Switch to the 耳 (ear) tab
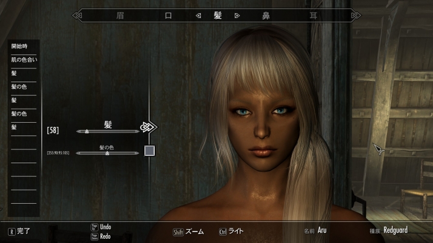The height and width of the screenshot is (243, 433). tap(313, 16)
